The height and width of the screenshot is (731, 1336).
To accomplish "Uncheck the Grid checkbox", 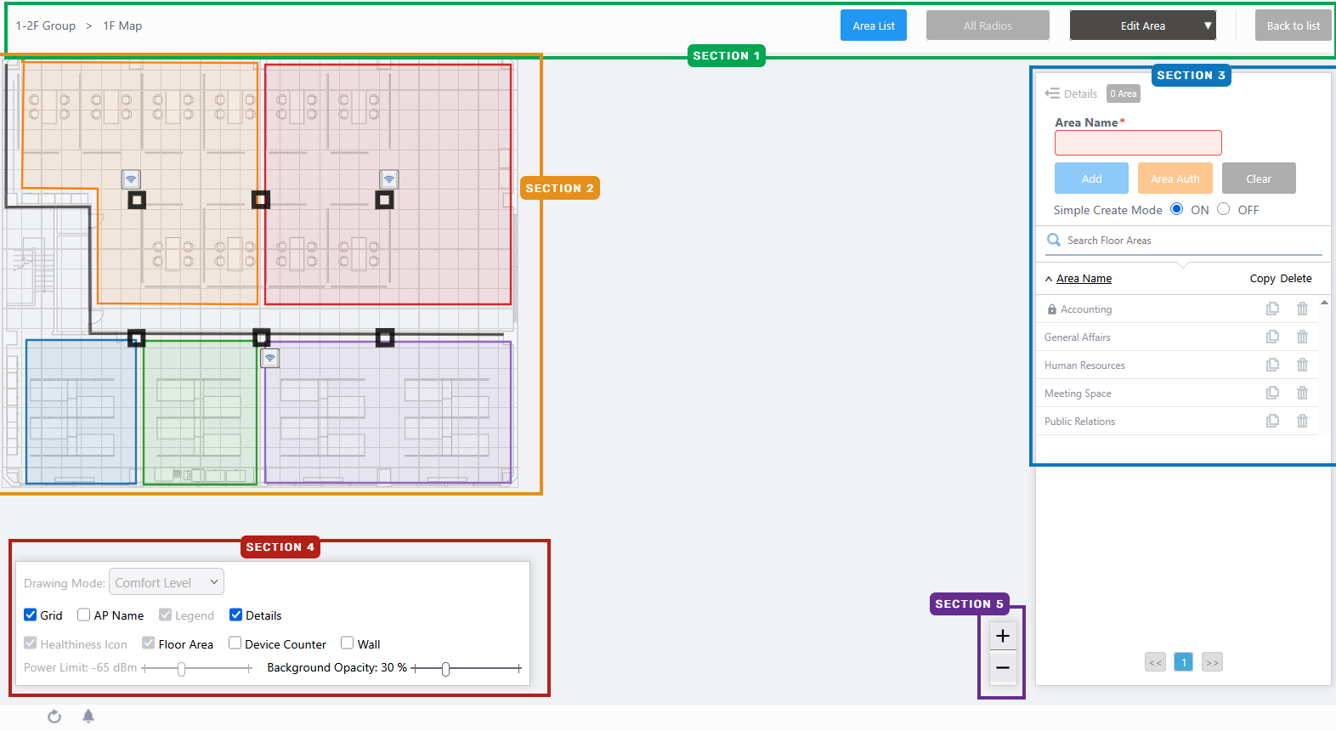I will pos(31,615).
